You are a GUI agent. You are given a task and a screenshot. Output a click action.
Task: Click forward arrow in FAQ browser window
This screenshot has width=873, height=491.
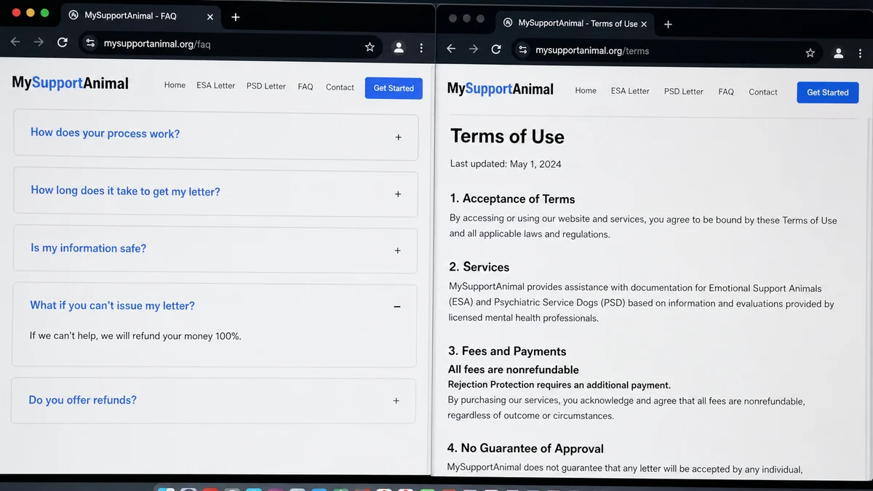[39, 42]
